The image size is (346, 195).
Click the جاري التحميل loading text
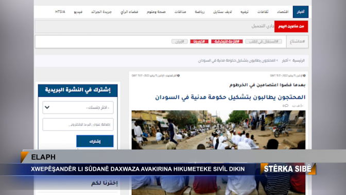tap(263, 26)
